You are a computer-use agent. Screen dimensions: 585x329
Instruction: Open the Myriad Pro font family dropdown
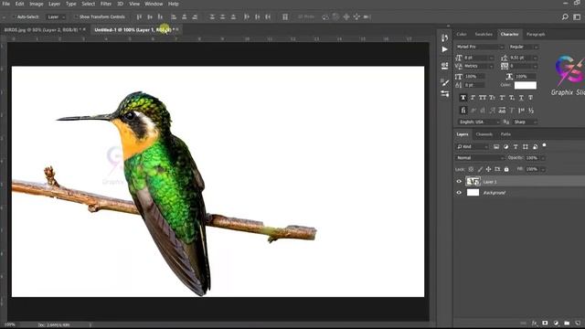[x=480, y=47]
